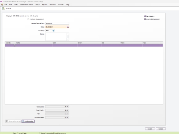The width and height of the screenshot is (179, 134).
Task: Click the Tax column header
Action: [151, 43]
